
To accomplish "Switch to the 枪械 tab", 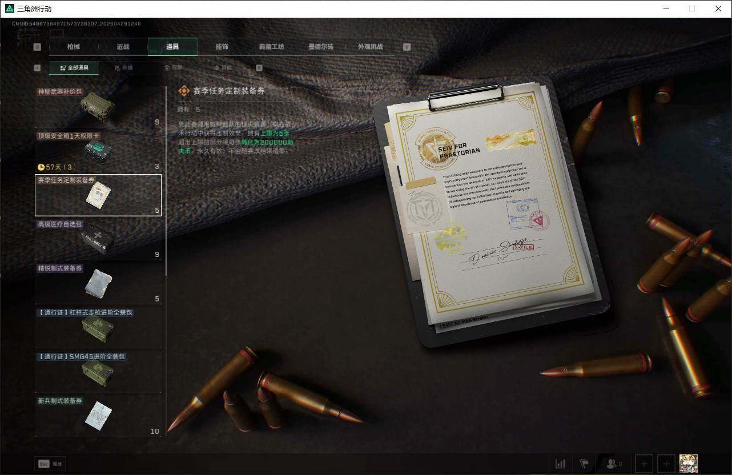I will (74, 47).
